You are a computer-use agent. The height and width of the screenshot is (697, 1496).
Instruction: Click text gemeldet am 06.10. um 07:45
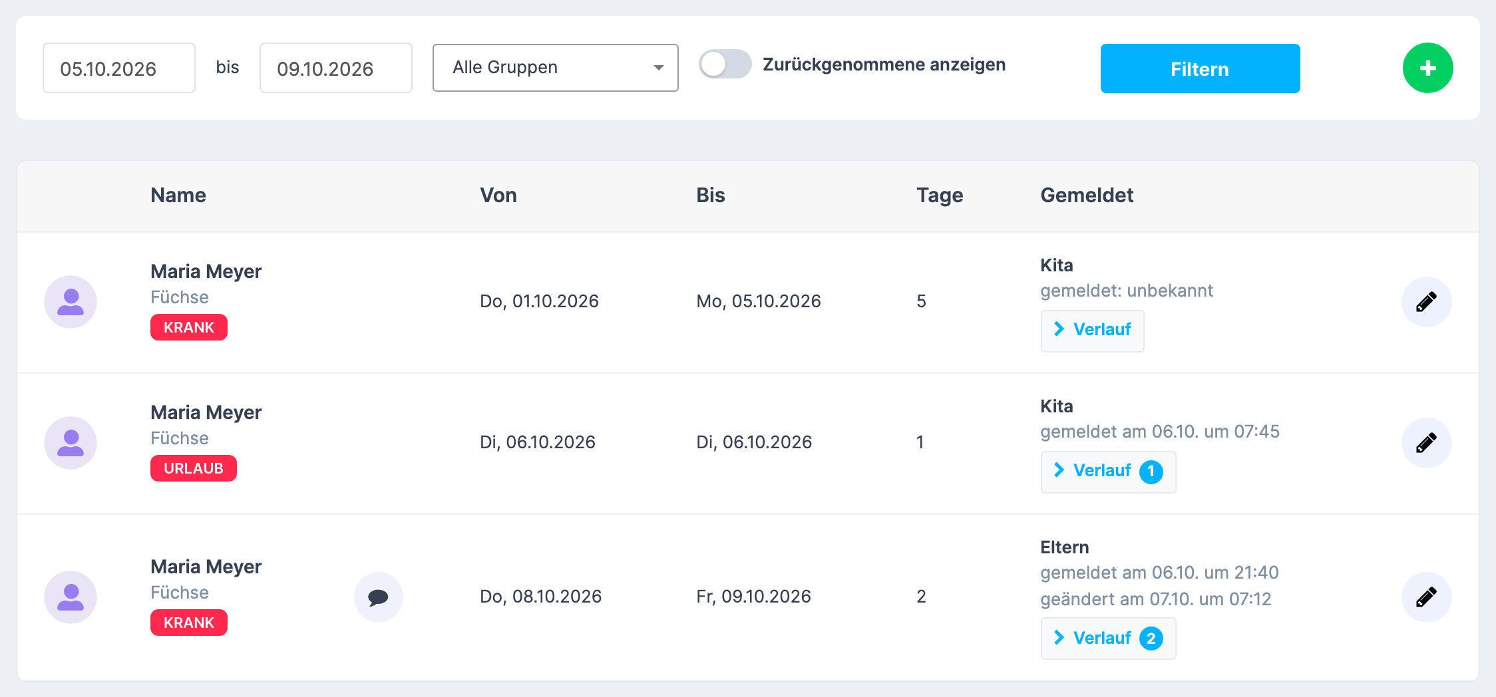(1160, 432)
